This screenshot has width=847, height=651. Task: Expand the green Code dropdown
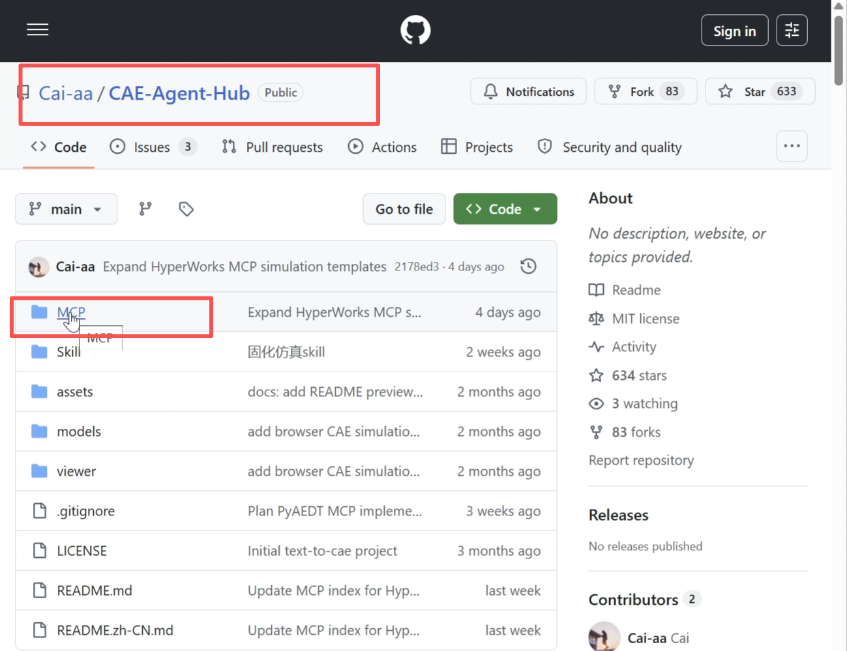click(x=505, y=209)
